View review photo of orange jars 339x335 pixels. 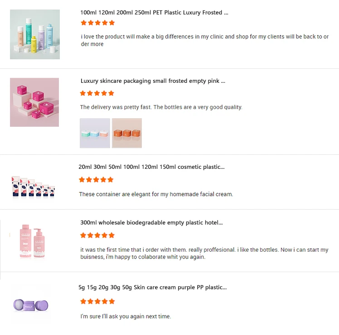point(127,133)
